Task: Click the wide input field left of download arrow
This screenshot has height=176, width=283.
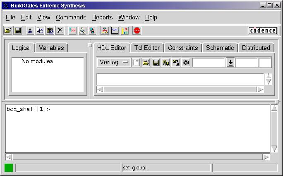Action: pos(209,63)
